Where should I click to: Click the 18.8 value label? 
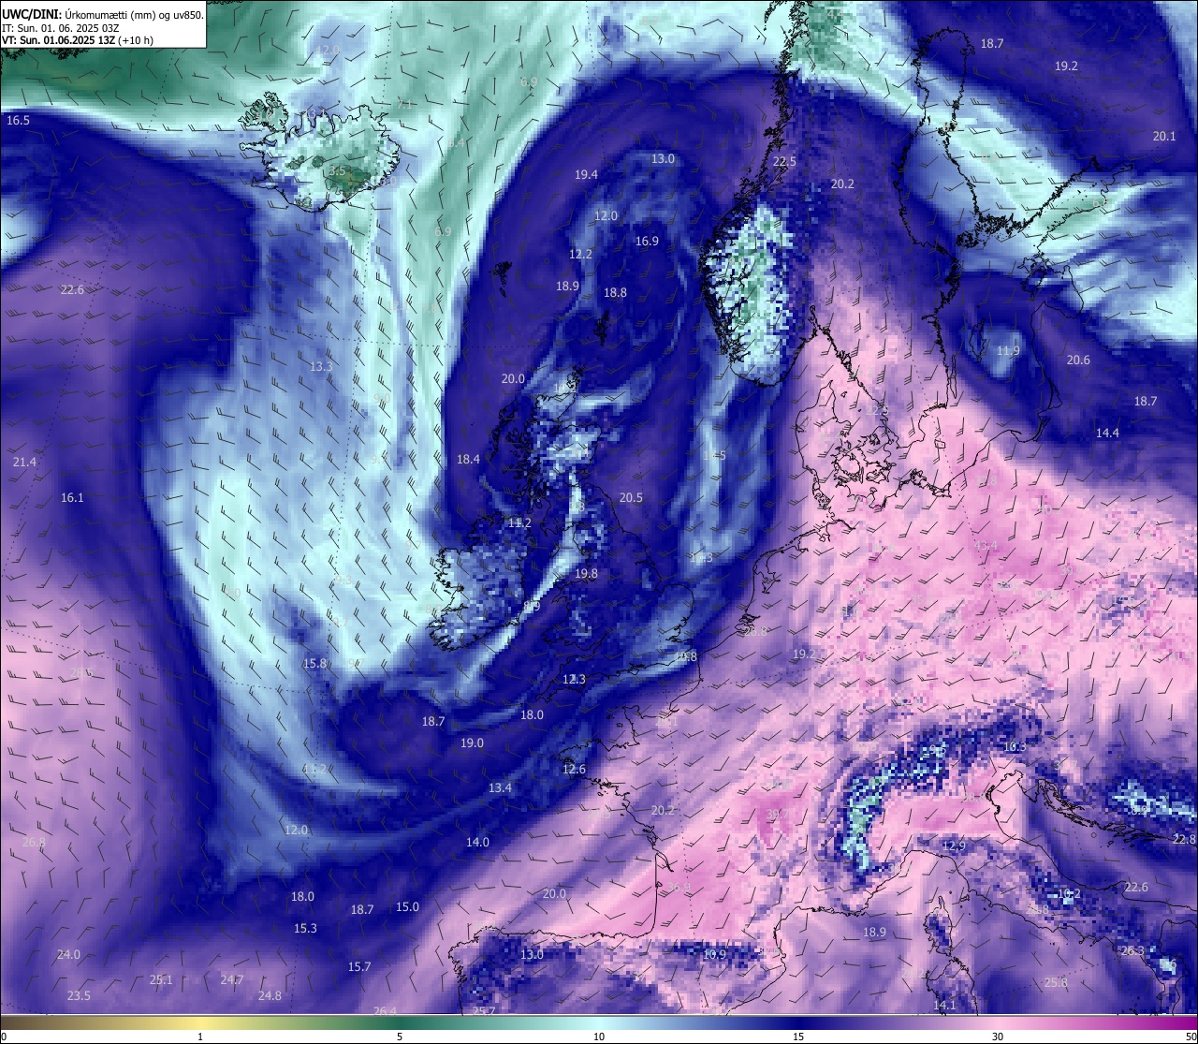[615, 292]
